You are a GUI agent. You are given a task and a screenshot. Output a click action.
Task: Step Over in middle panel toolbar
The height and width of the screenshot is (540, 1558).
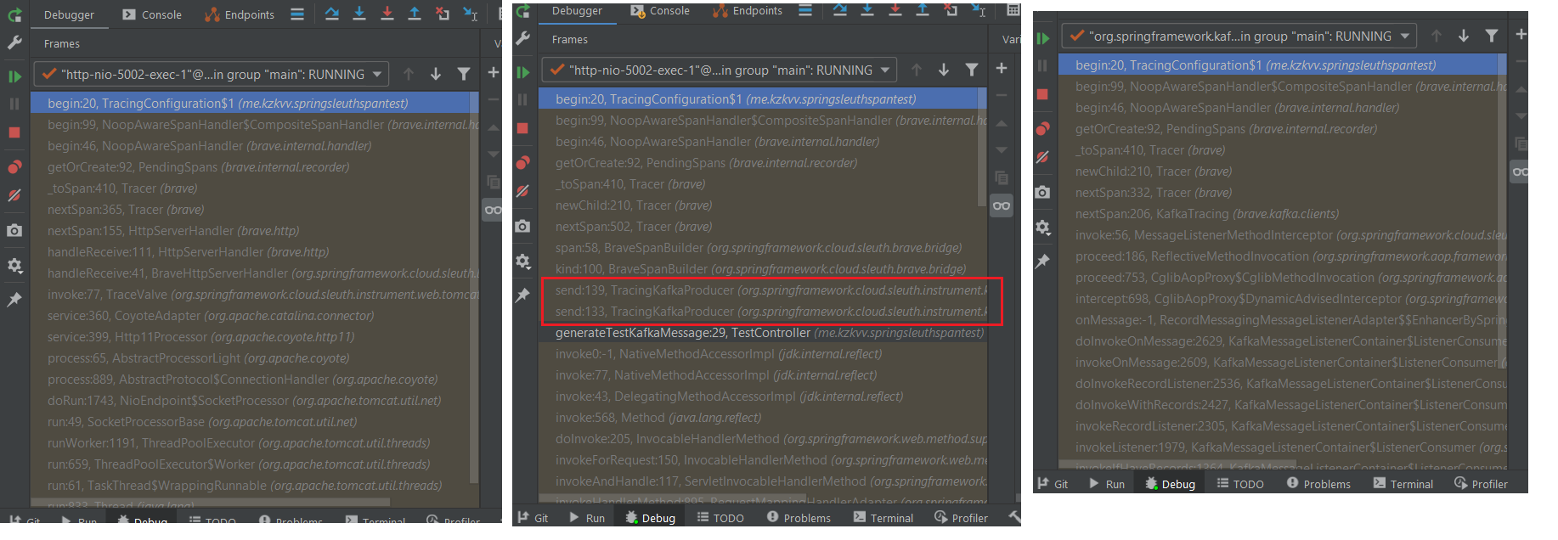[840, 10]
